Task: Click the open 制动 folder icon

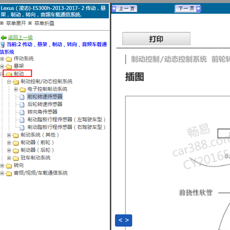Action: click(x=9, y=74)
